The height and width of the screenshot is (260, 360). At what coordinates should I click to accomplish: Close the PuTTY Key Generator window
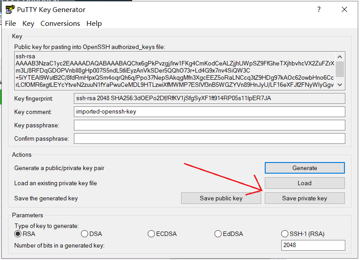(344, 9)
